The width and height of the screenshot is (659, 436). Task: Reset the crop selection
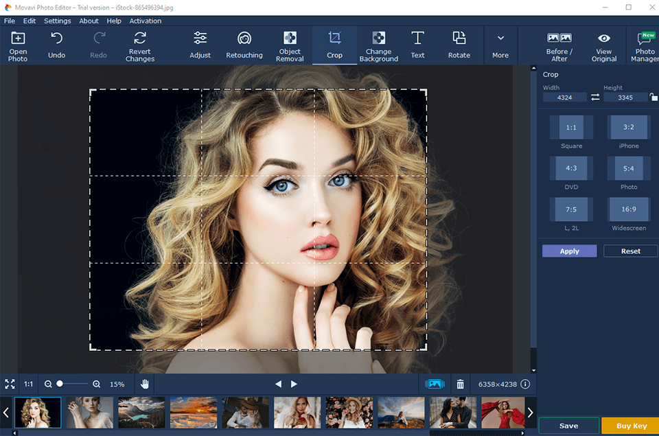[629, 251]
